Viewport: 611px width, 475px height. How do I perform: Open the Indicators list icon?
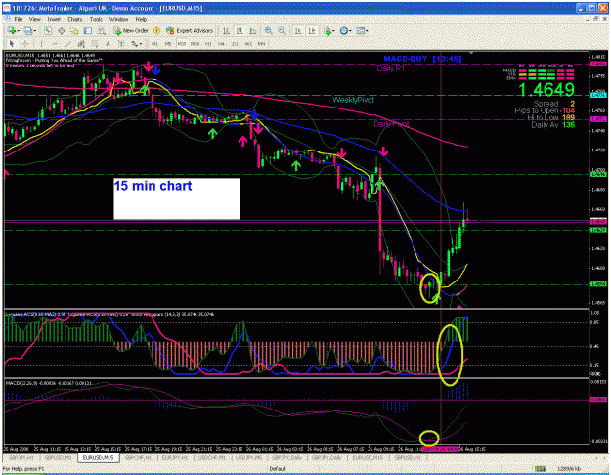327,31
